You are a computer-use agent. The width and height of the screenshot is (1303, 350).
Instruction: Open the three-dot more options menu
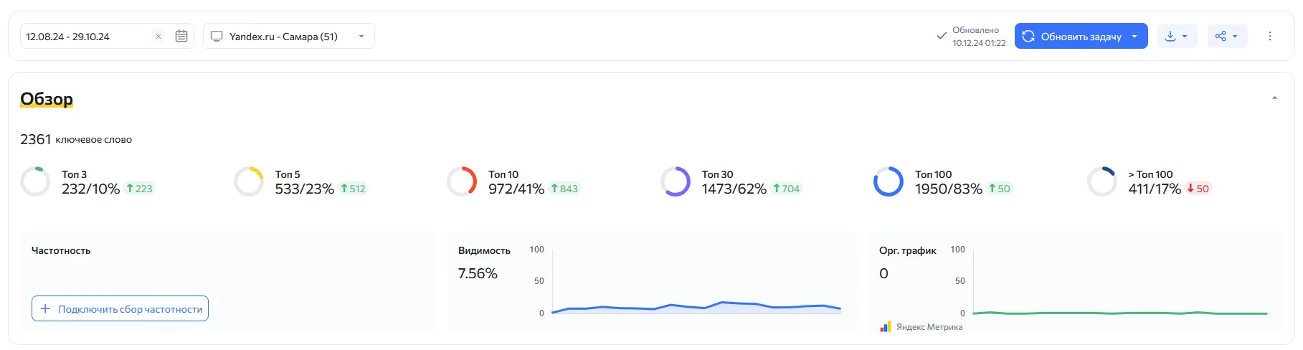(x=1269, y=36)
